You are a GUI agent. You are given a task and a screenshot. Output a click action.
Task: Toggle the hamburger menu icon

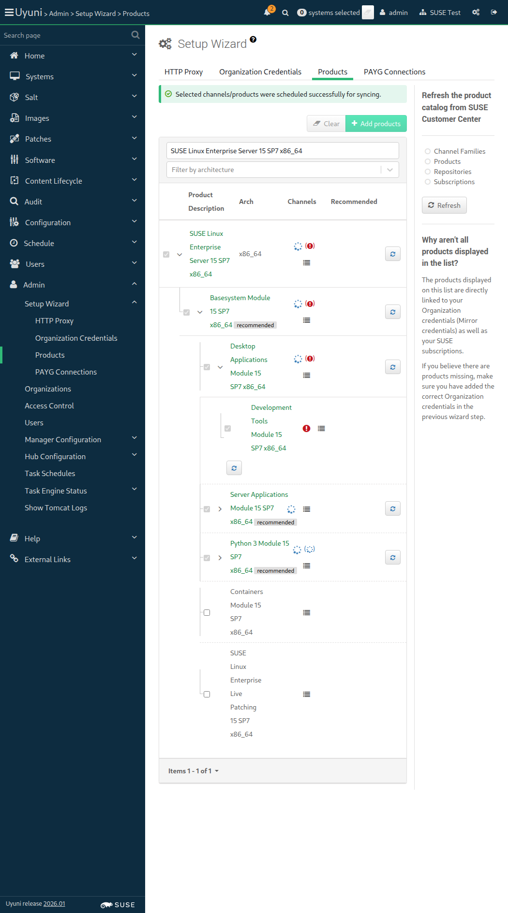[x=9, y=13]
